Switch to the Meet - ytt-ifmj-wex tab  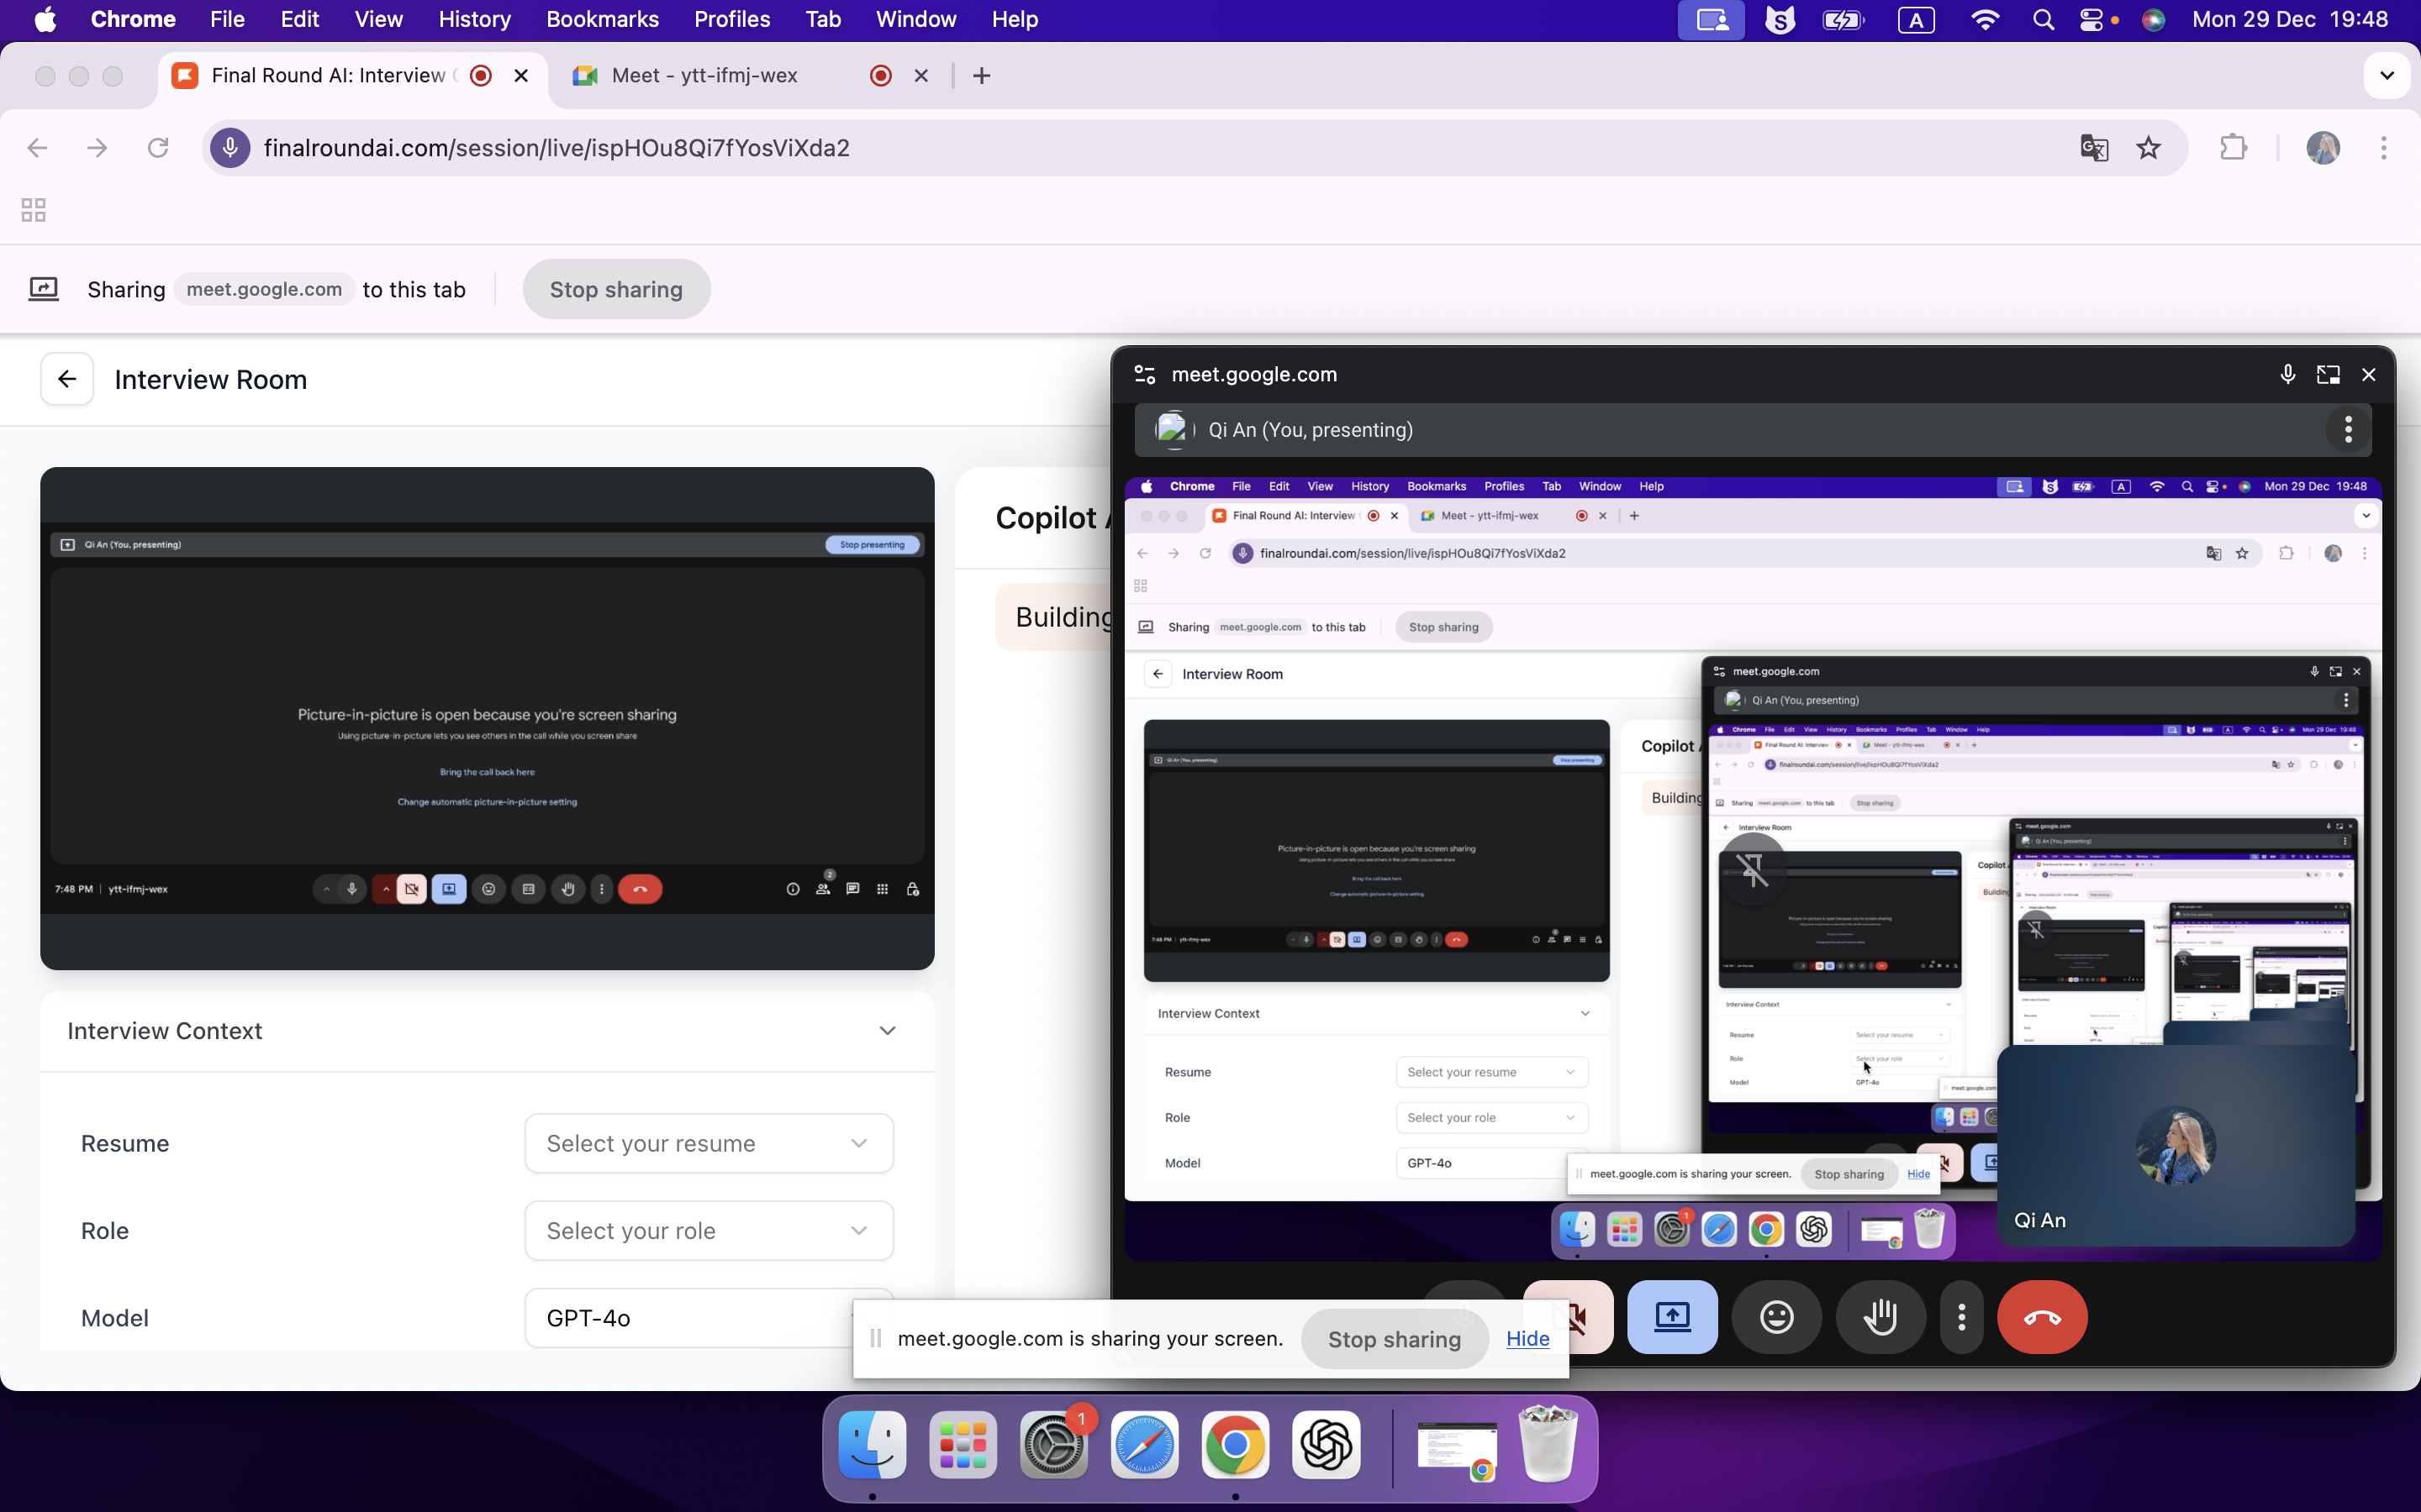point(704,76)
